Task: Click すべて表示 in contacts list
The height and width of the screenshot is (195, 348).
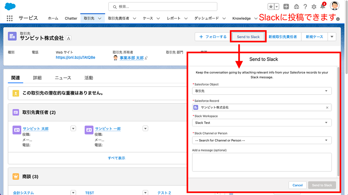Action: [x=117, y=158]
